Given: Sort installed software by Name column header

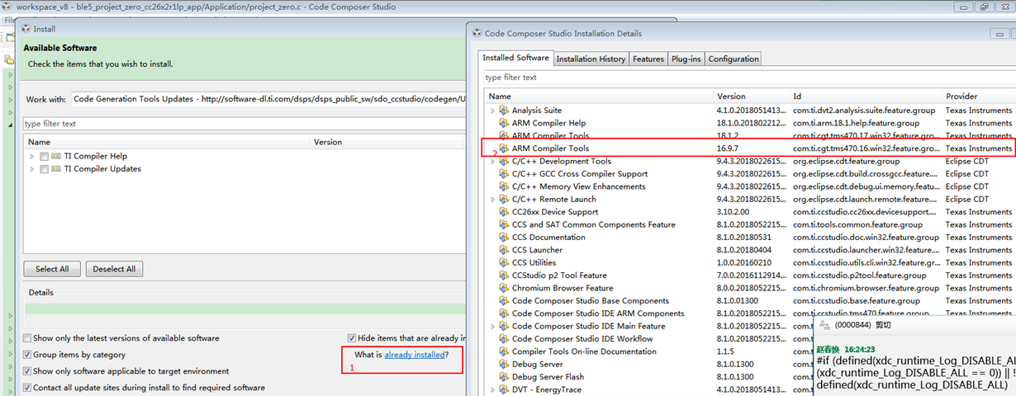Looking at the screenshot, I should pos(599,97).
